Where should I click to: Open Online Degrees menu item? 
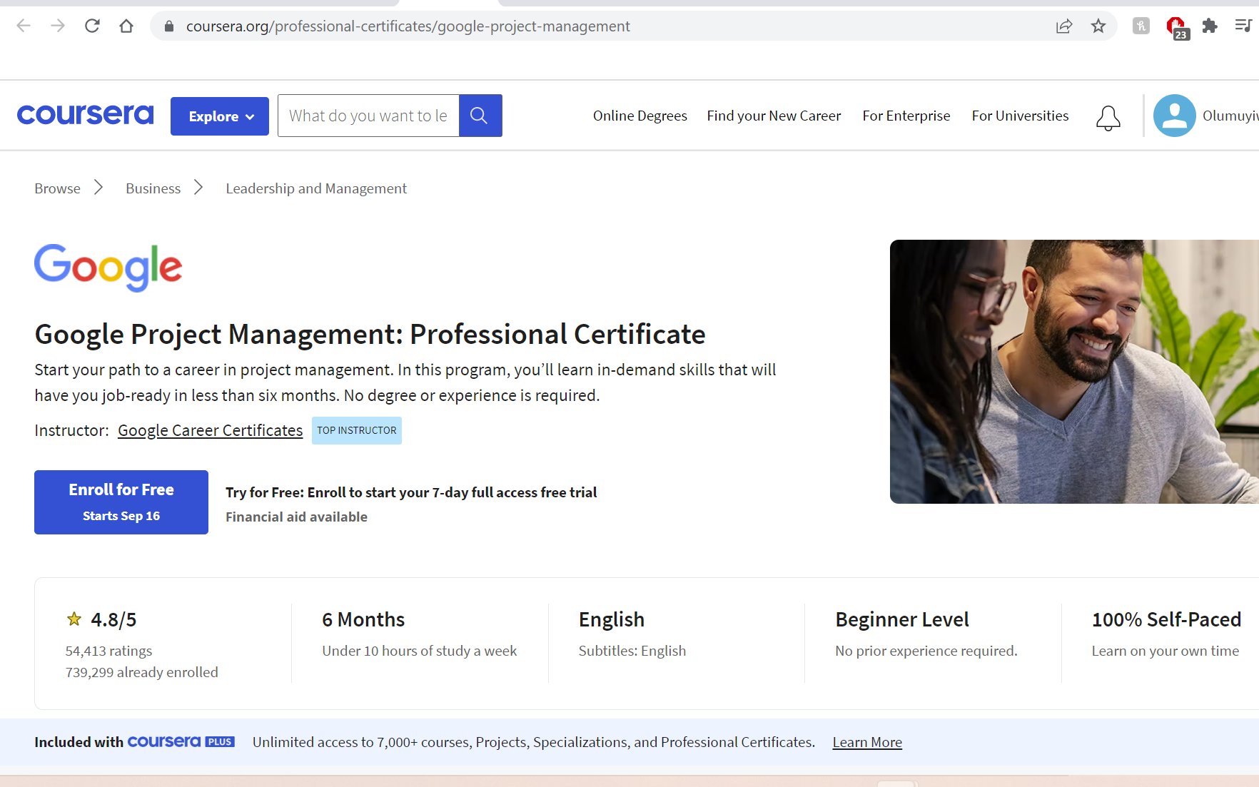click(x=640, y=116)
